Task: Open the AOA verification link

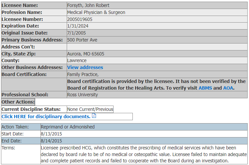Action: 228,88
